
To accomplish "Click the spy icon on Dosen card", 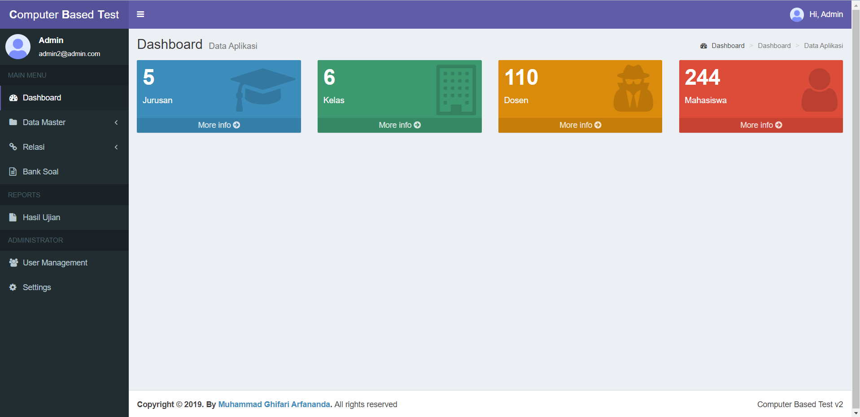I will 633,89.
